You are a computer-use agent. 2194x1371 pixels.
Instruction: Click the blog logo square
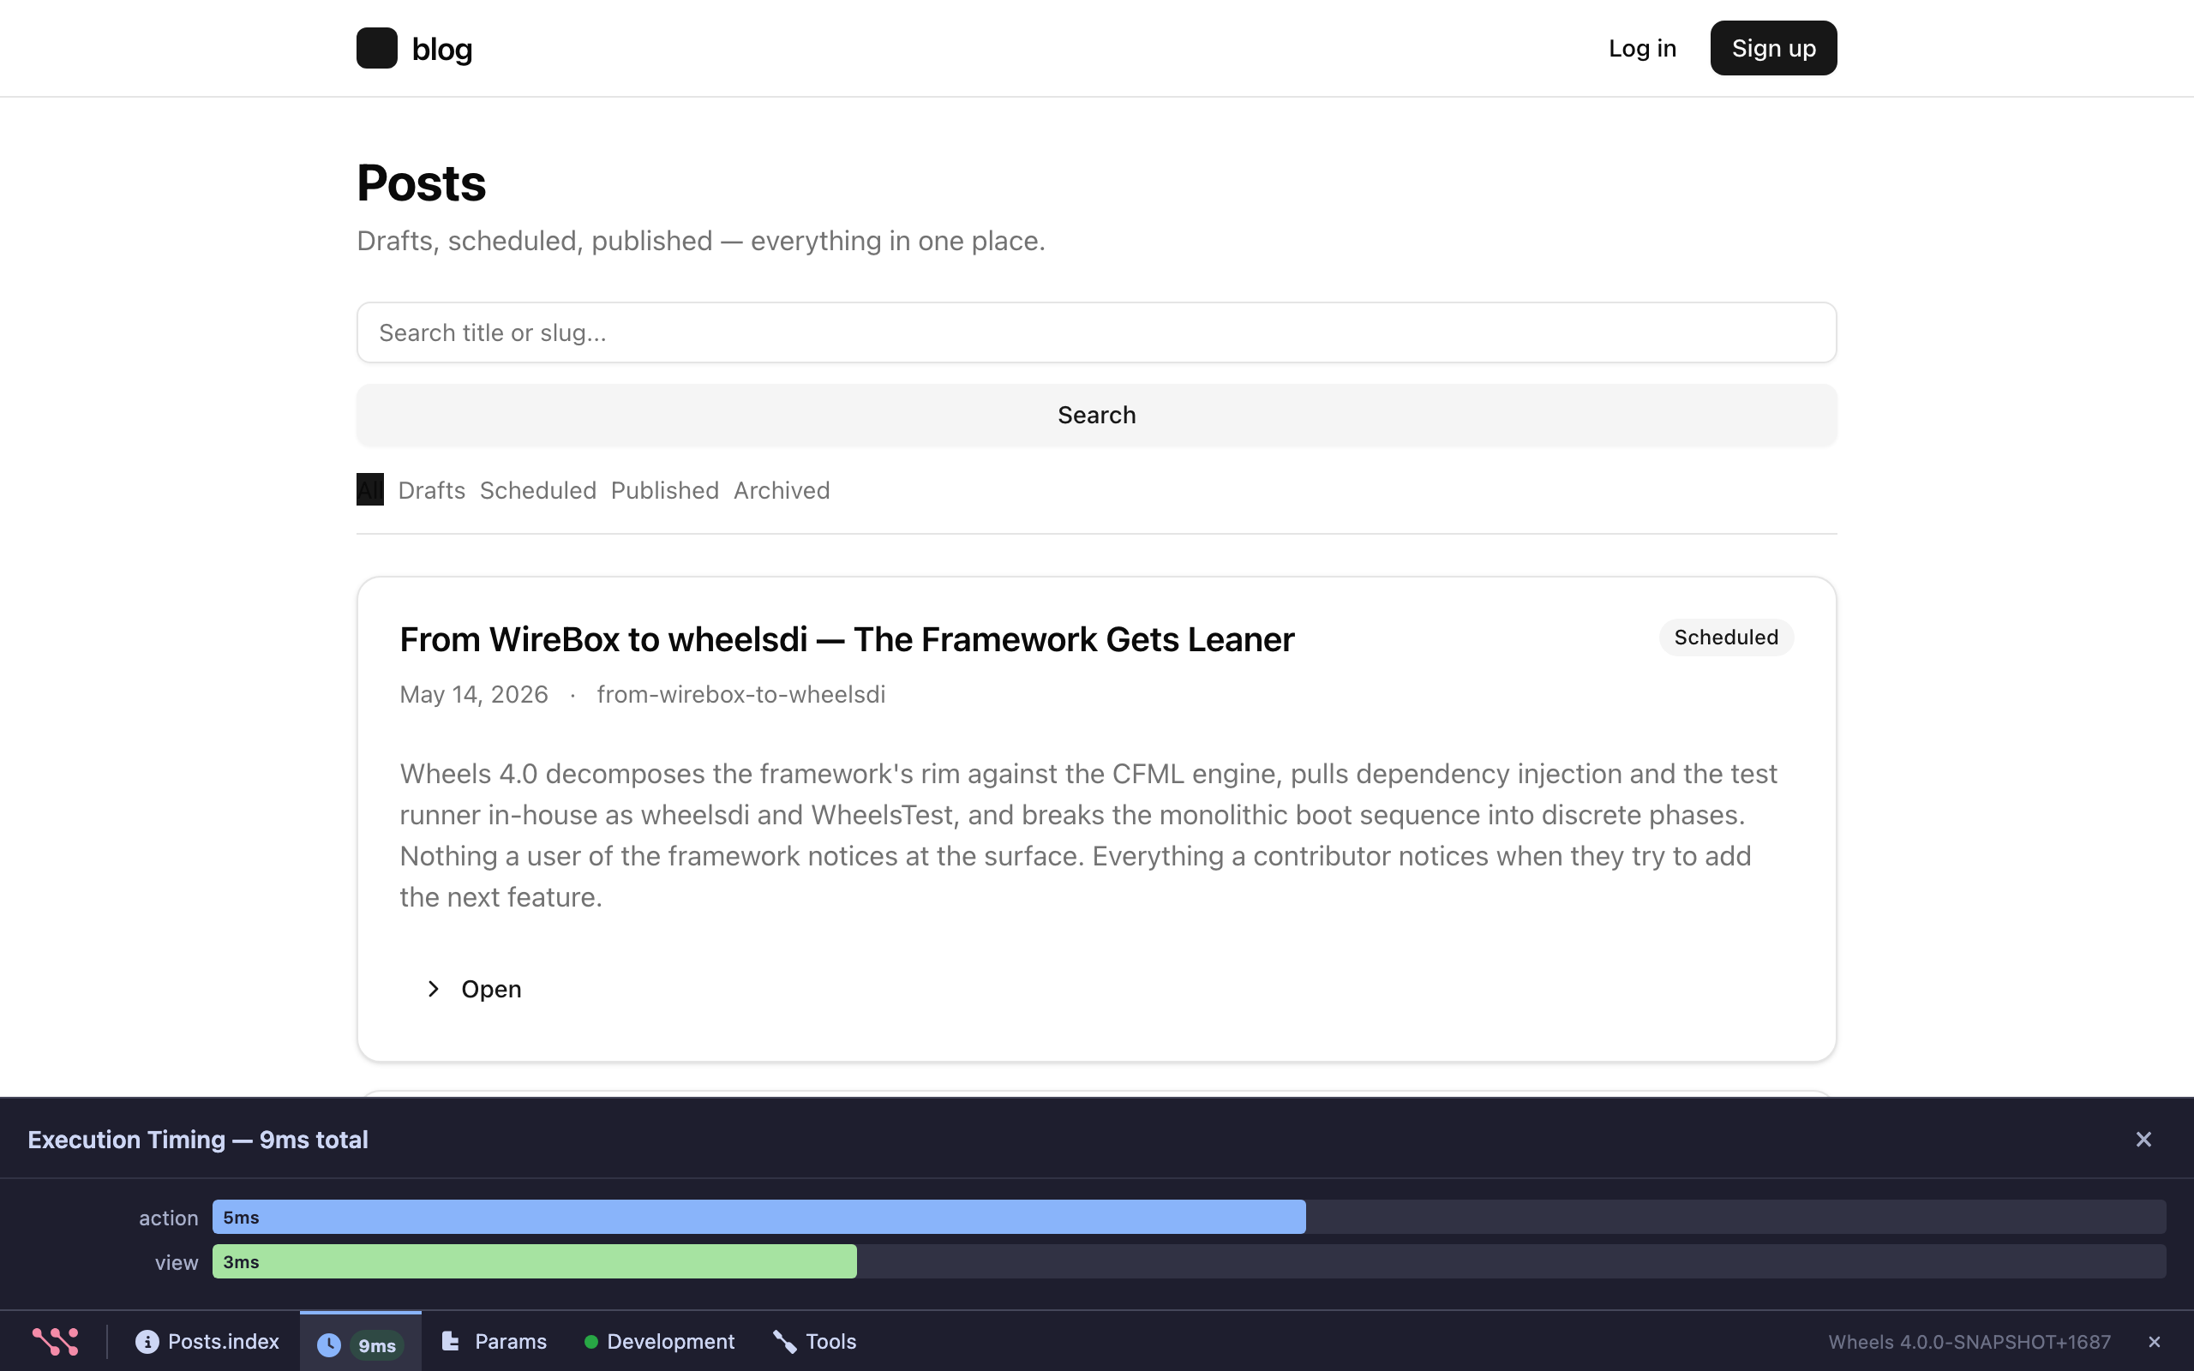pos(376,48)
